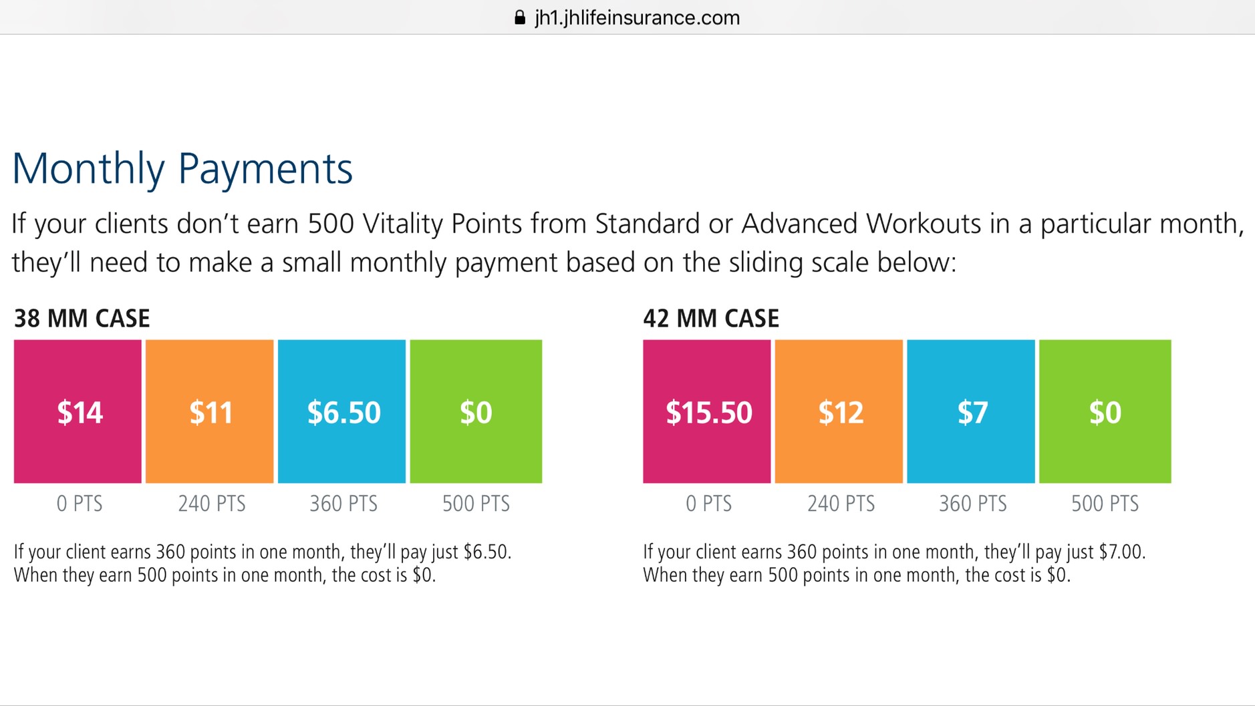This screenshot has height=706, width=1255.
Task: Click the 360 PTS label under 42 MM
Action: [x=973, y=504]
